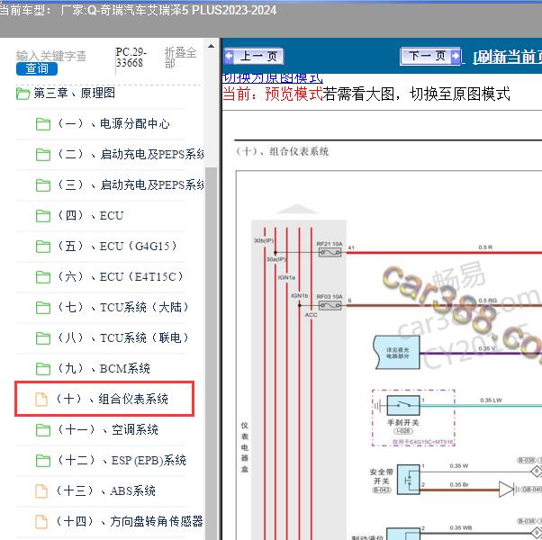Open （七）、TCU系统（大陆） tree item
This screenshot has width=542, height=540.
[122, 307]
